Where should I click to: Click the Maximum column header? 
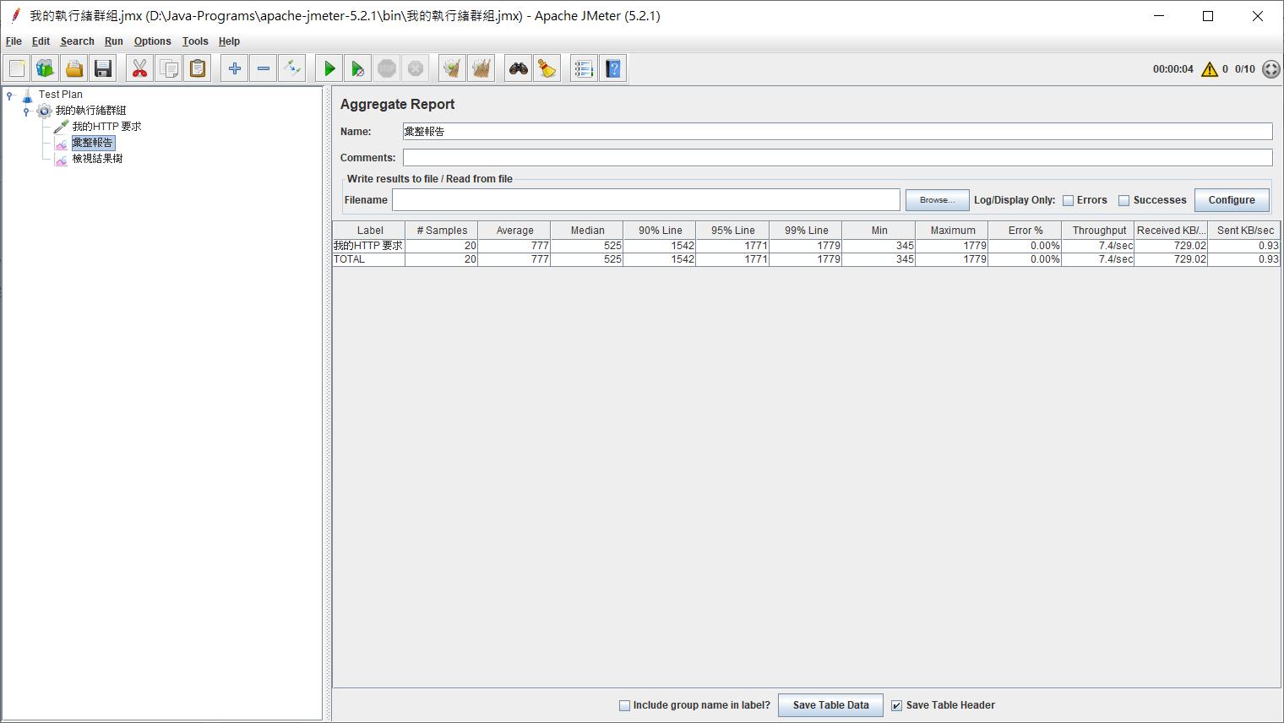(x=952, y=231)
